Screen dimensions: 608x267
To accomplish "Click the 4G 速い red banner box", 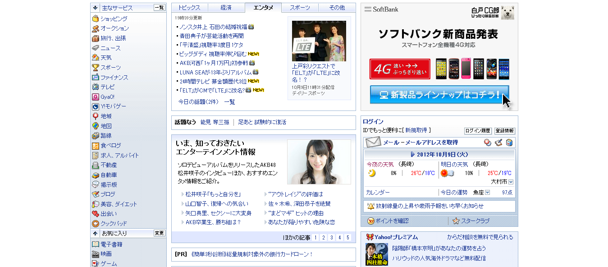I will click(x=400, y=69).
